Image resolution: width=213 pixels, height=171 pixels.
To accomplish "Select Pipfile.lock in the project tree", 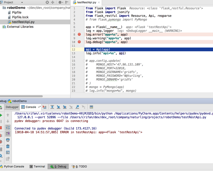I will [20, 17].
